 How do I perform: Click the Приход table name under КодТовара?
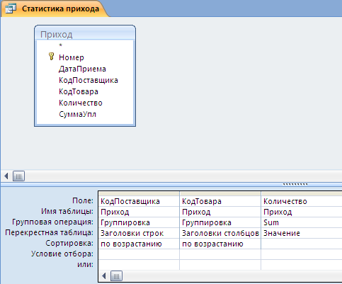[220, 212]
